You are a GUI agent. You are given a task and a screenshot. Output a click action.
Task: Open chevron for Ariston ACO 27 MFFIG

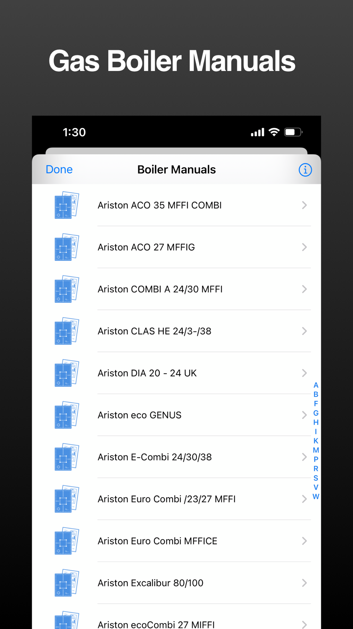pos(304,247)
